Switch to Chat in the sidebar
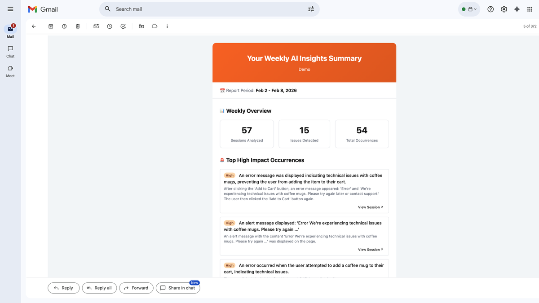The image size is (539, 303). pyautogui.click(x=10, y=51)
